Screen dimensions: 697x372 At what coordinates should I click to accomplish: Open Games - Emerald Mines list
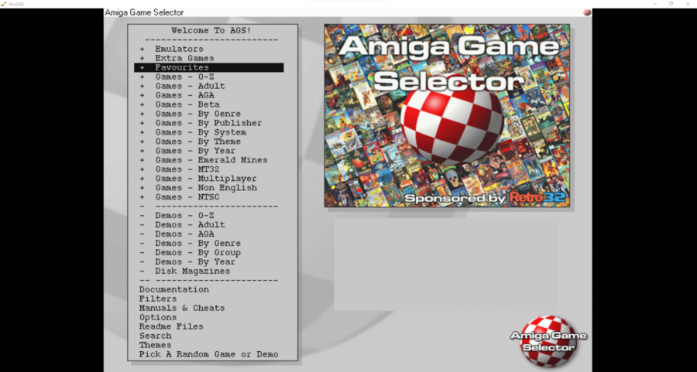tap(211, 160)
